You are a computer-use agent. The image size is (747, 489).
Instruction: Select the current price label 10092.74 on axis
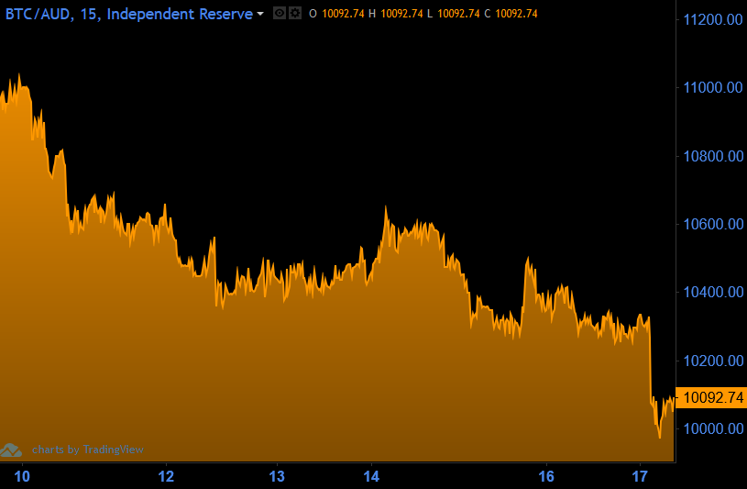[713, 397]
